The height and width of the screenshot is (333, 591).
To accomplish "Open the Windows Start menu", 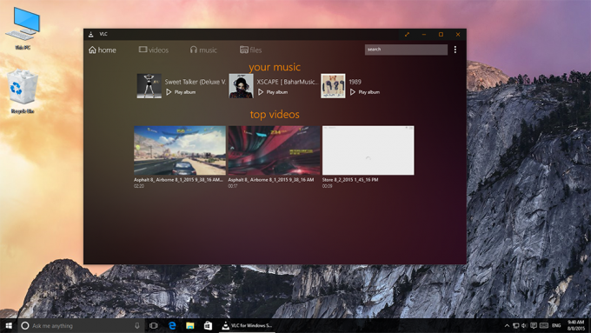I will (x=9, y=325).
